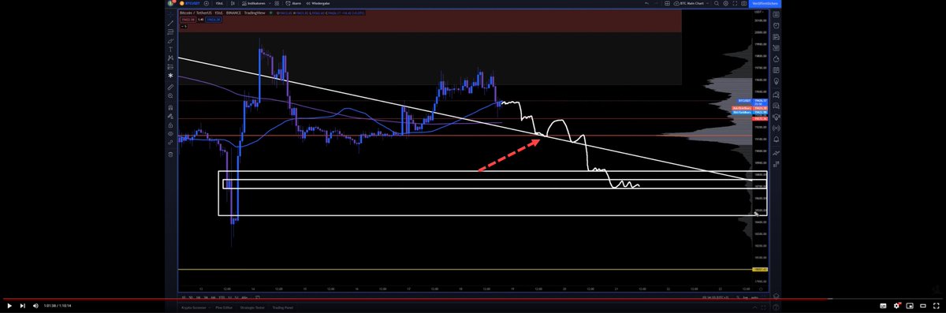
Task: Select the Fibonacci retracement tool
Action: [x=170, y=32]
